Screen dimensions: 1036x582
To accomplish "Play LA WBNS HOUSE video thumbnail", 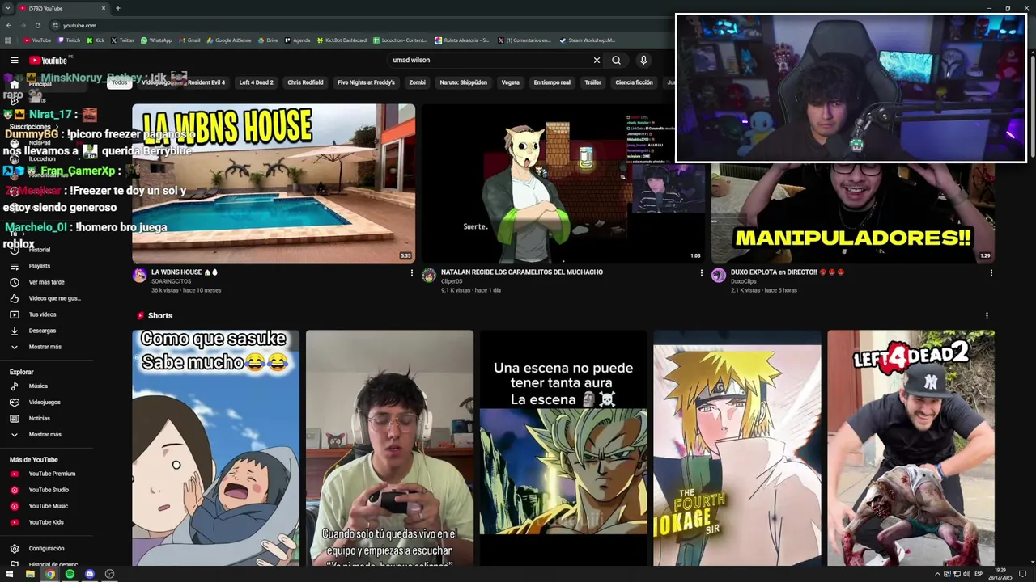I will pos(274,183).
